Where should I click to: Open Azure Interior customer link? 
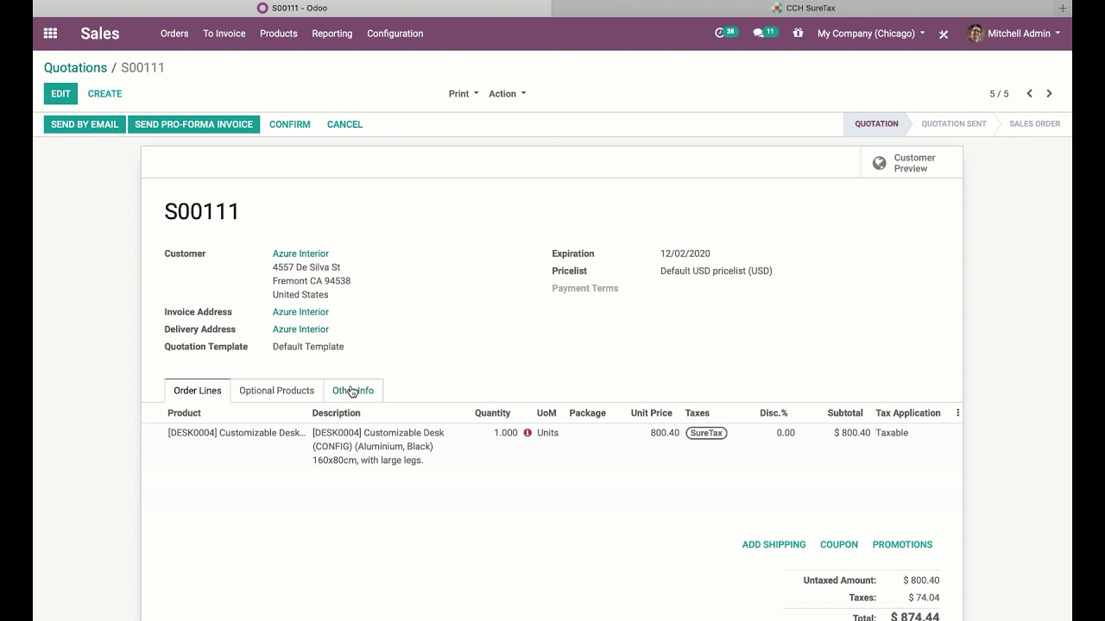coord(300,254)
